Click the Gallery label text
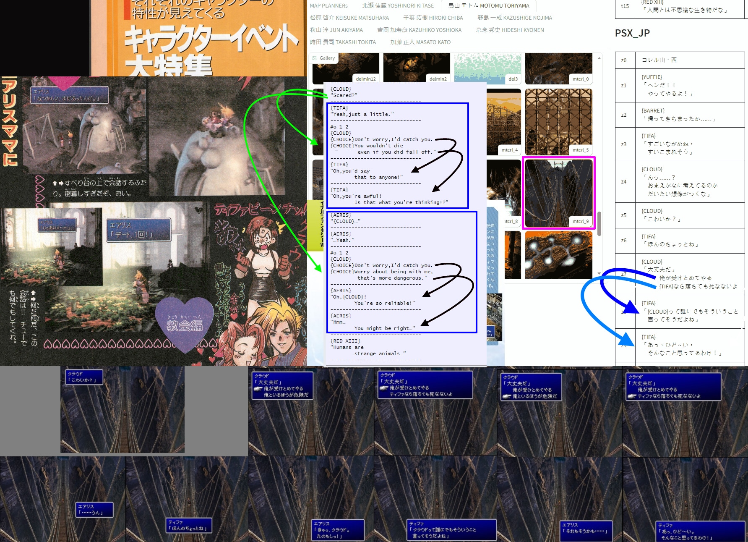Image resolution: width=748 pixels, height=542 pixels. point(327,58)
